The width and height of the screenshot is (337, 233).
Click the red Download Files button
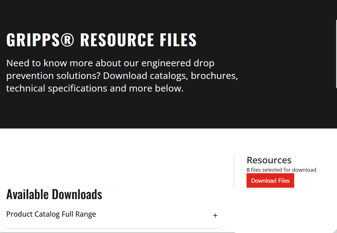pos(270,180)
